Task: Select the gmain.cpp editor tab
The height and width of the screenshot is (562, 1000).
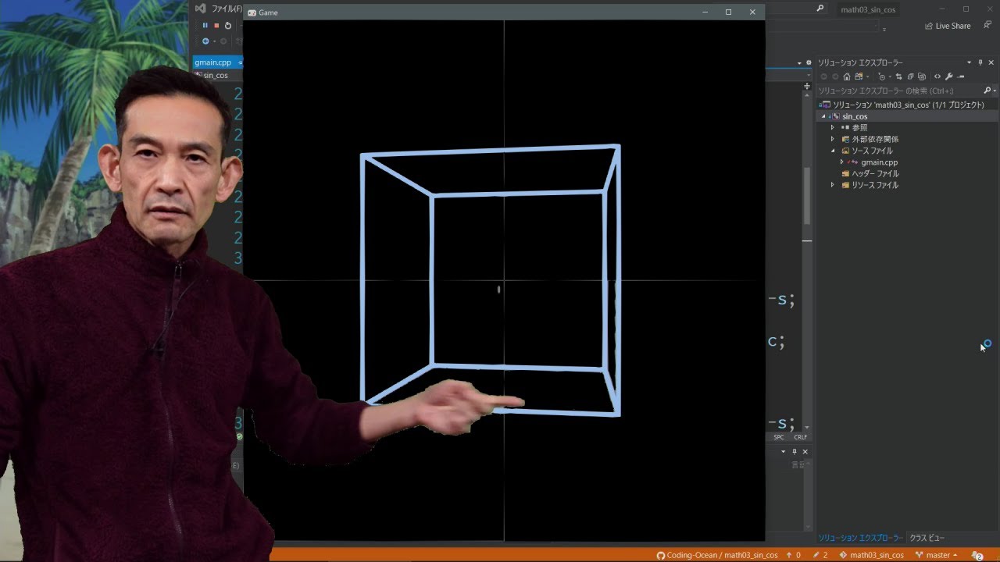Action: (212, 62)
